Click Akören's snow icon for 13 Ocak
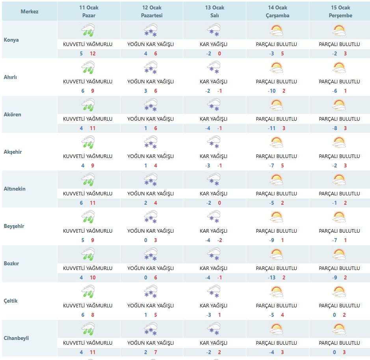This screenshot has height=360, width=370. click(214, 105)
